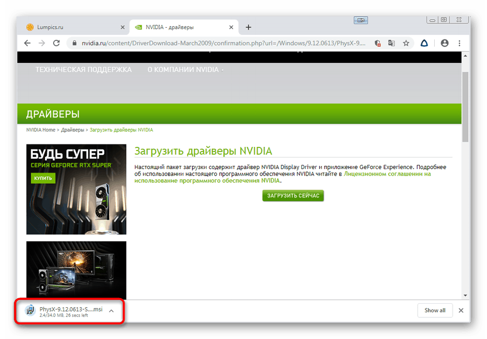This screenshot has width=487, height=339.
Task: Click the ЗАГРУЗИТЬ СЕЙЧАС button
Action: 293,196
